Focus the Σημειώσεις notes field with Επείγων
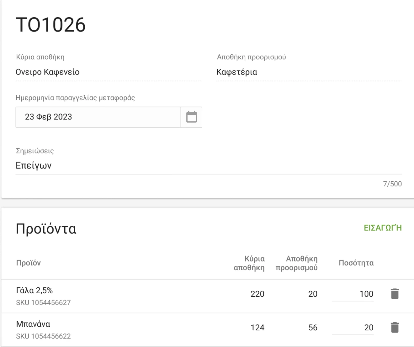 tap(208, 166)
